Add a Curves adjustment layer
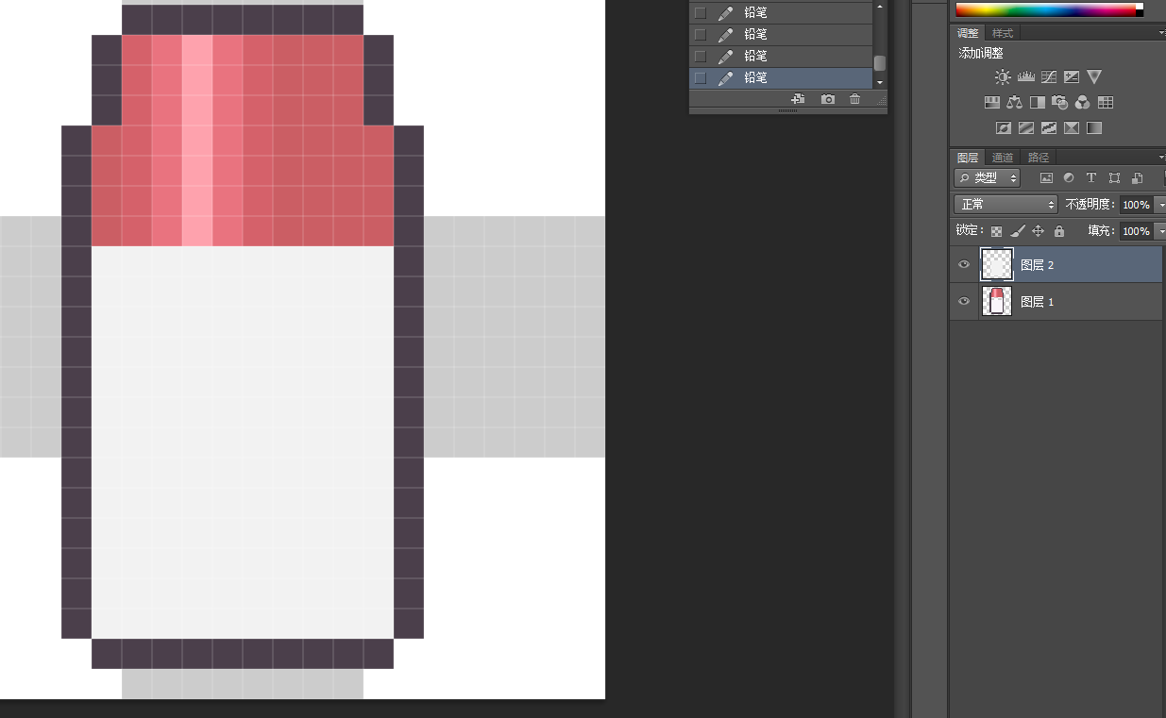Screen dimensions: 1166x718 click(1049, 77)
